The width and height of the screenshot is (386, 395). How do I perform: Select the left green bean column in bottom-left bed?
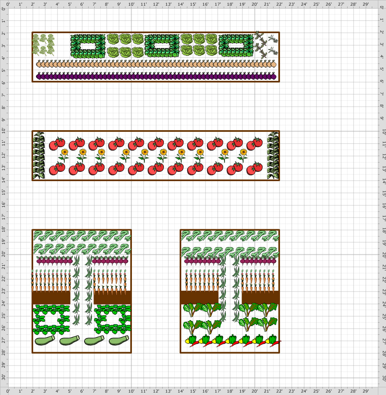(x=76, y=290)
